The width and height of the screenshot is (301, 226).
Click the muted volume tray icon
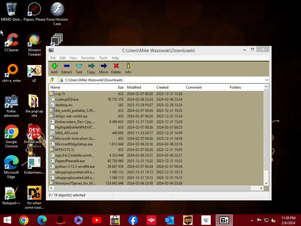[273, 220]
